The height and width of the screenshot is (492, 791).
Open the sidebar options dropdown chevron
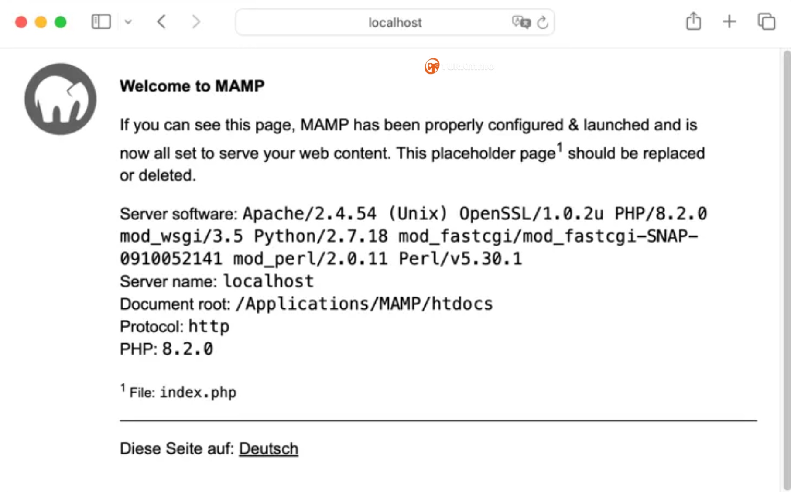[x=128, y=22]
